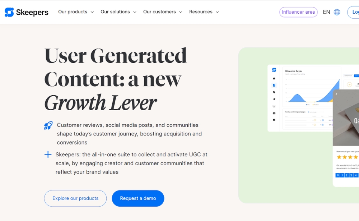Expand the Our solutions dropdown
This screenshot has height=221, width=359.
point(118,12)
